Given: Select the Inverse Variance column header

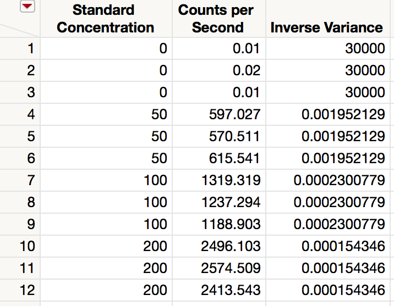Looking at the screenshot, I should point(327,27).
